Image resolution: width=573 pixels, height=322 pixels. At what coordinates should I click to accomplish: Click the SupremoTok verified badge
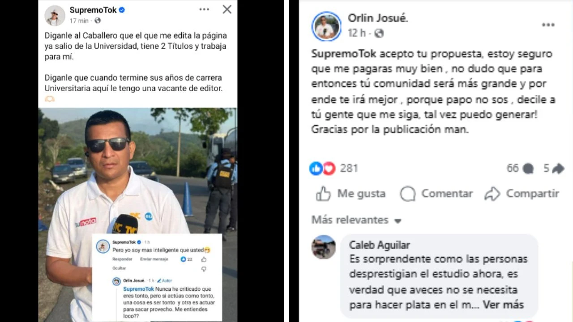click(x=122, y=10)
